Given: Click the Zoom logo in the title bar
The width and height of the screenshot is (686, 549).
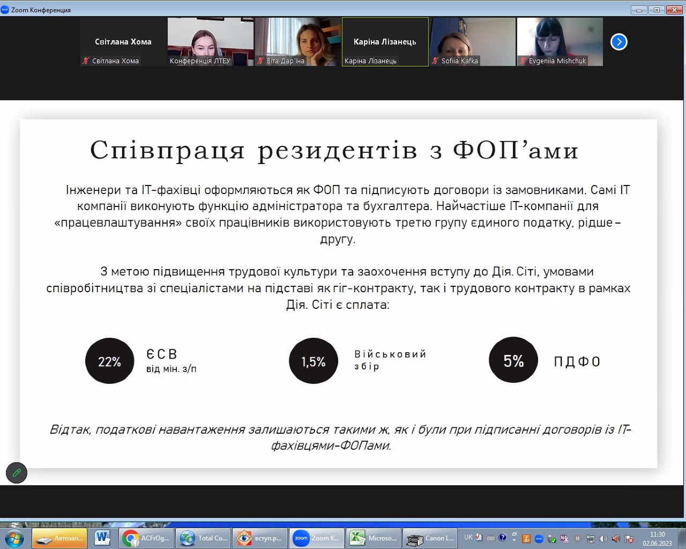Looking at the screenshot, I should click(5, 10).
